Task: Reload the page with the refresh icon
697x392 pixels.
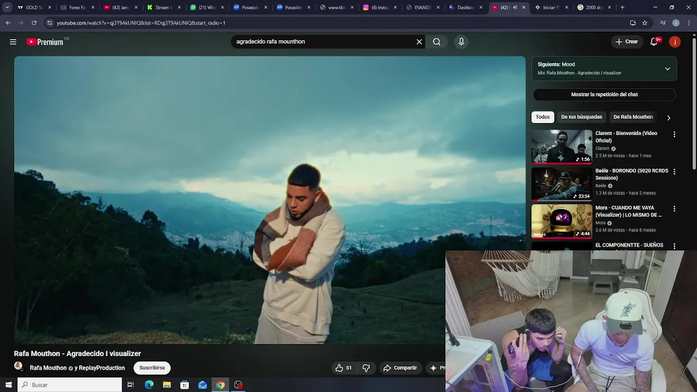Action: tap(34, 23)
